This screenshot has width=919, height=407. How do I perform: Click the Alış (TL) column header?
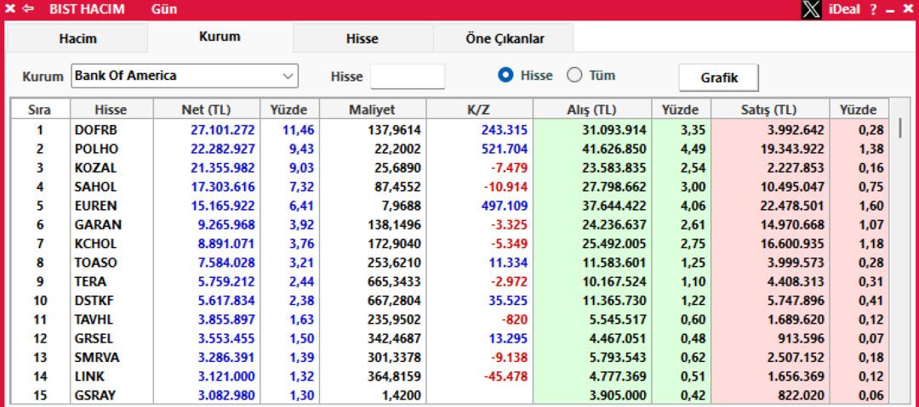click(591, 110)
